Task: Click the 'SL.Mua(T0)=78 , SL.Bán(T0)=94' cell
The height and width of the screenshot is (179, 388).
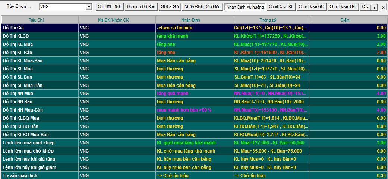Action: 271,85
